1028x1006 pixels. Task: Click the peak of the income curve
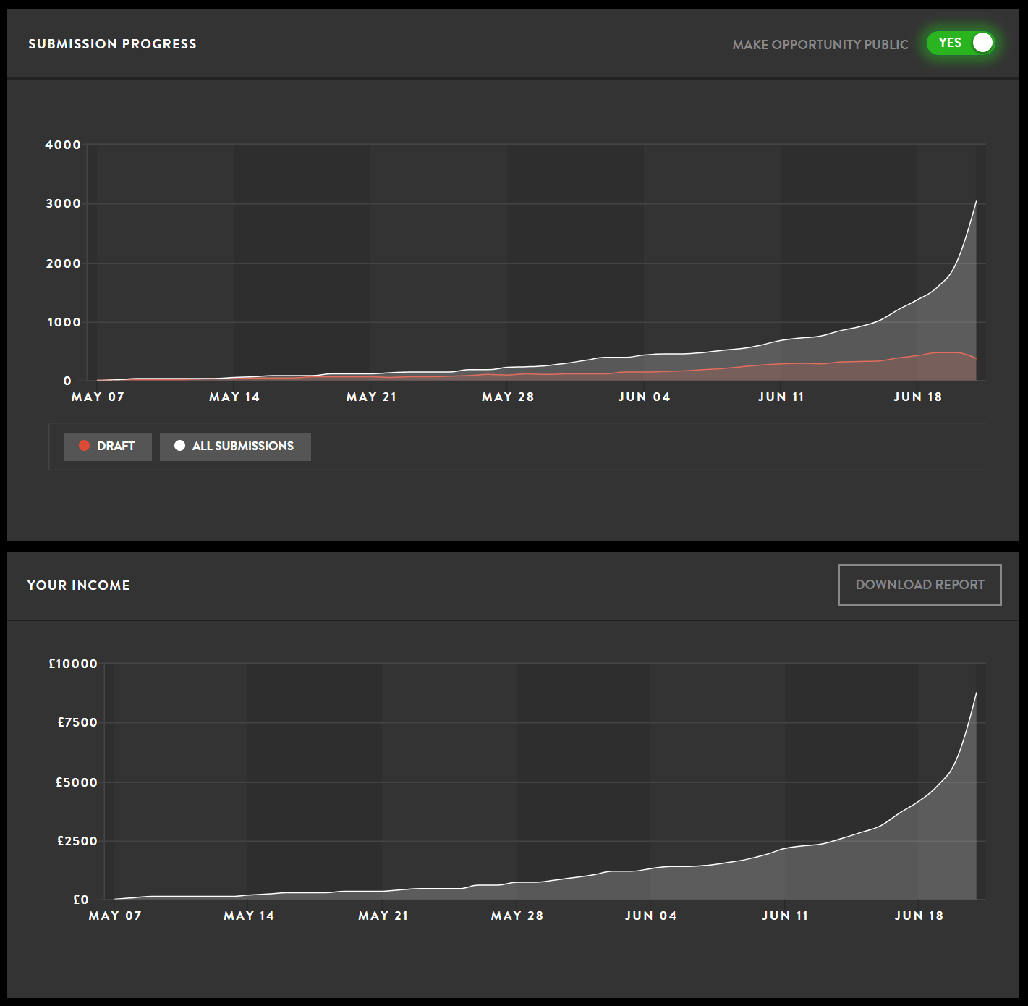976,693
